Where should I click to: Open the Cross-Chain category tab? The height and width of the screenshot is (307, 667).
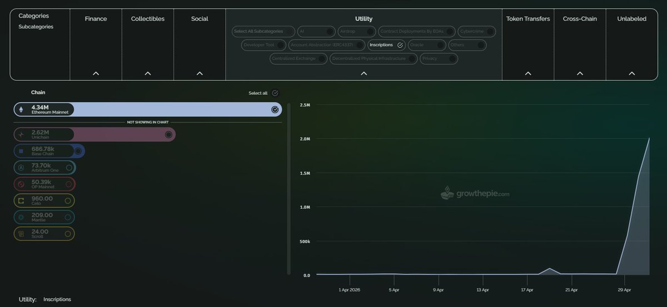pos(580,19)
